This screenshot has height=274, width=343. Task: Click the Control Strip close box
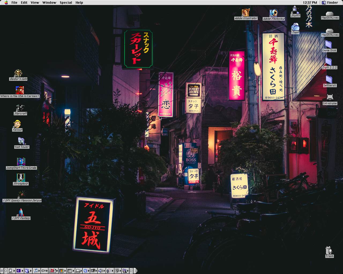click(2, 271)
